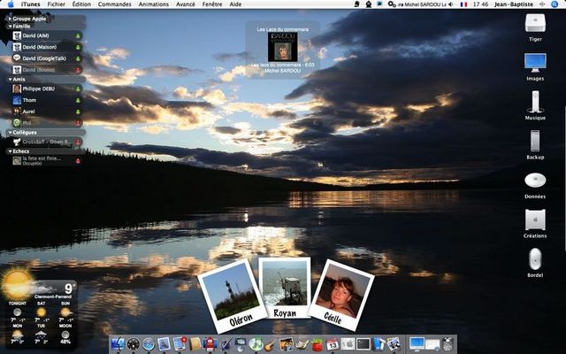
Task: Select contact David (GoogleTalk)
Action: [x=47, y=58]
